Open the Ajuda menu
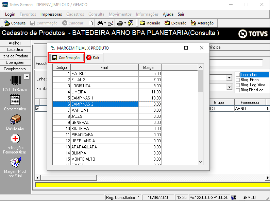This screenshot has width=270, height=201. pyautogui.click(x=168, y=14)
